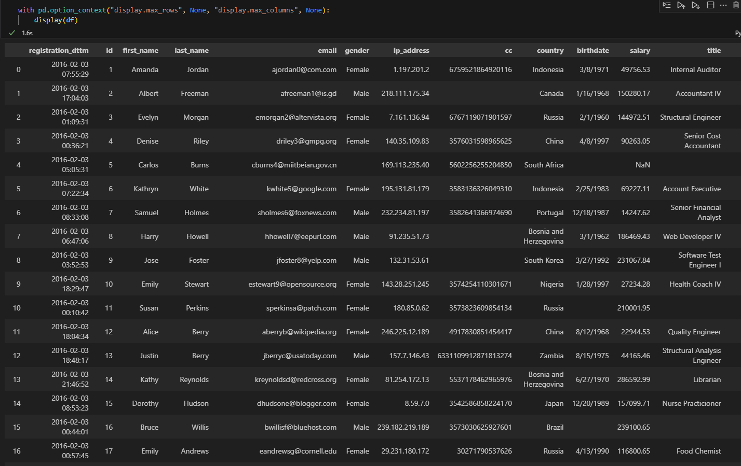Click the cc value 6767119071901597
Image resolution: width=741 pixels, height=466 pixels.
click(x=480, y=117)
